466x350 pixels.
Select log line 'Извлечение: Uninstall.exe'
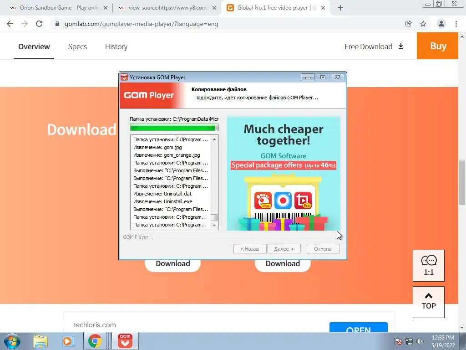click(x=163, y=201)
